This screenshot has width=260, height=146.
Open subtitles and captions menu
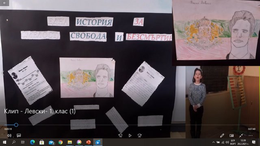coord(19,135)
